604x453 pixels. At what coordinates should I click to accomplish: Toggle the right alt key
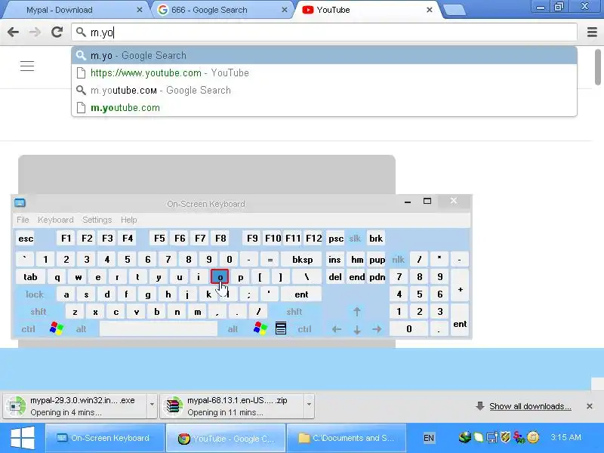[233, 329]
